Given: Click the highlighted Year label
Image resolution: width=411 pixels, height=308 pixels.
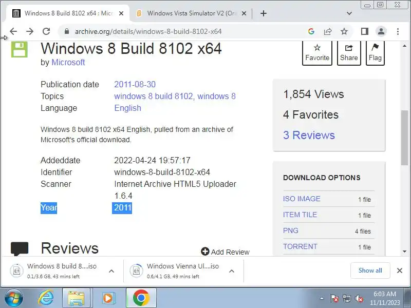Looking at the screenshot, I should (x=49, y=208).
